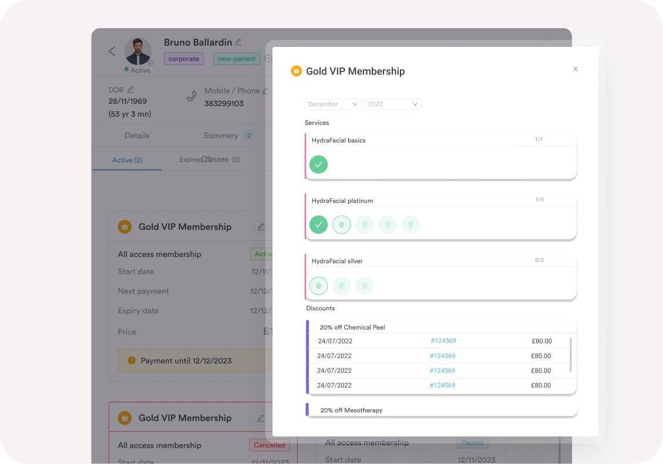Click the pencil icon beside DOB

pos(130,90)
